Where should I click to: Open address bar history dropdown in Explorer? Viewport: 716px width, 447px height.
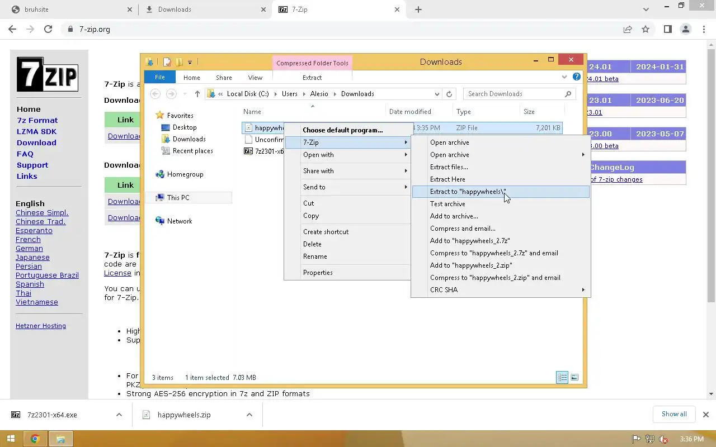[437, 94]
